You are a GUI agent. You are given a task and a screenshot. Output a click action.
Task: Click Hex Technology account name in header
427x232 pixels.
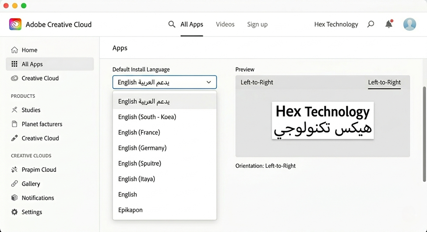tap(336, 24)
